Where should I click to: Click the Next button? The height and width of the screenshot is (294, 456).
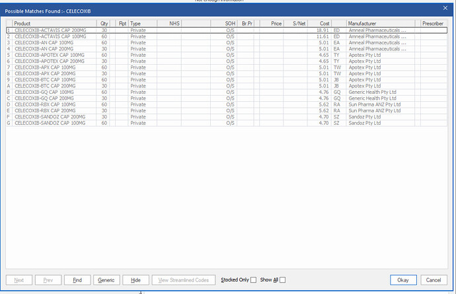pyautogui.click(x=19, y=280)
